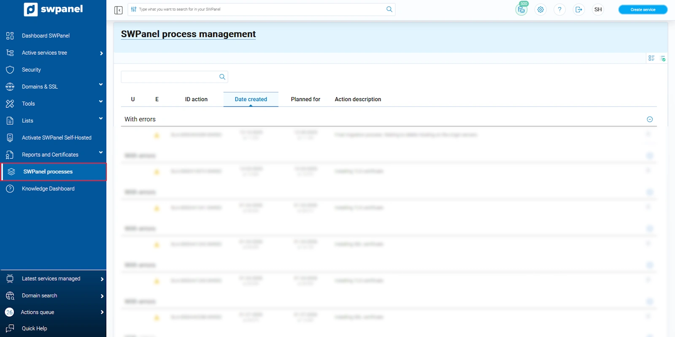This screenshot has width=675, height=337.
Task: Click the question mark help icon
Action: click(559, 10)
